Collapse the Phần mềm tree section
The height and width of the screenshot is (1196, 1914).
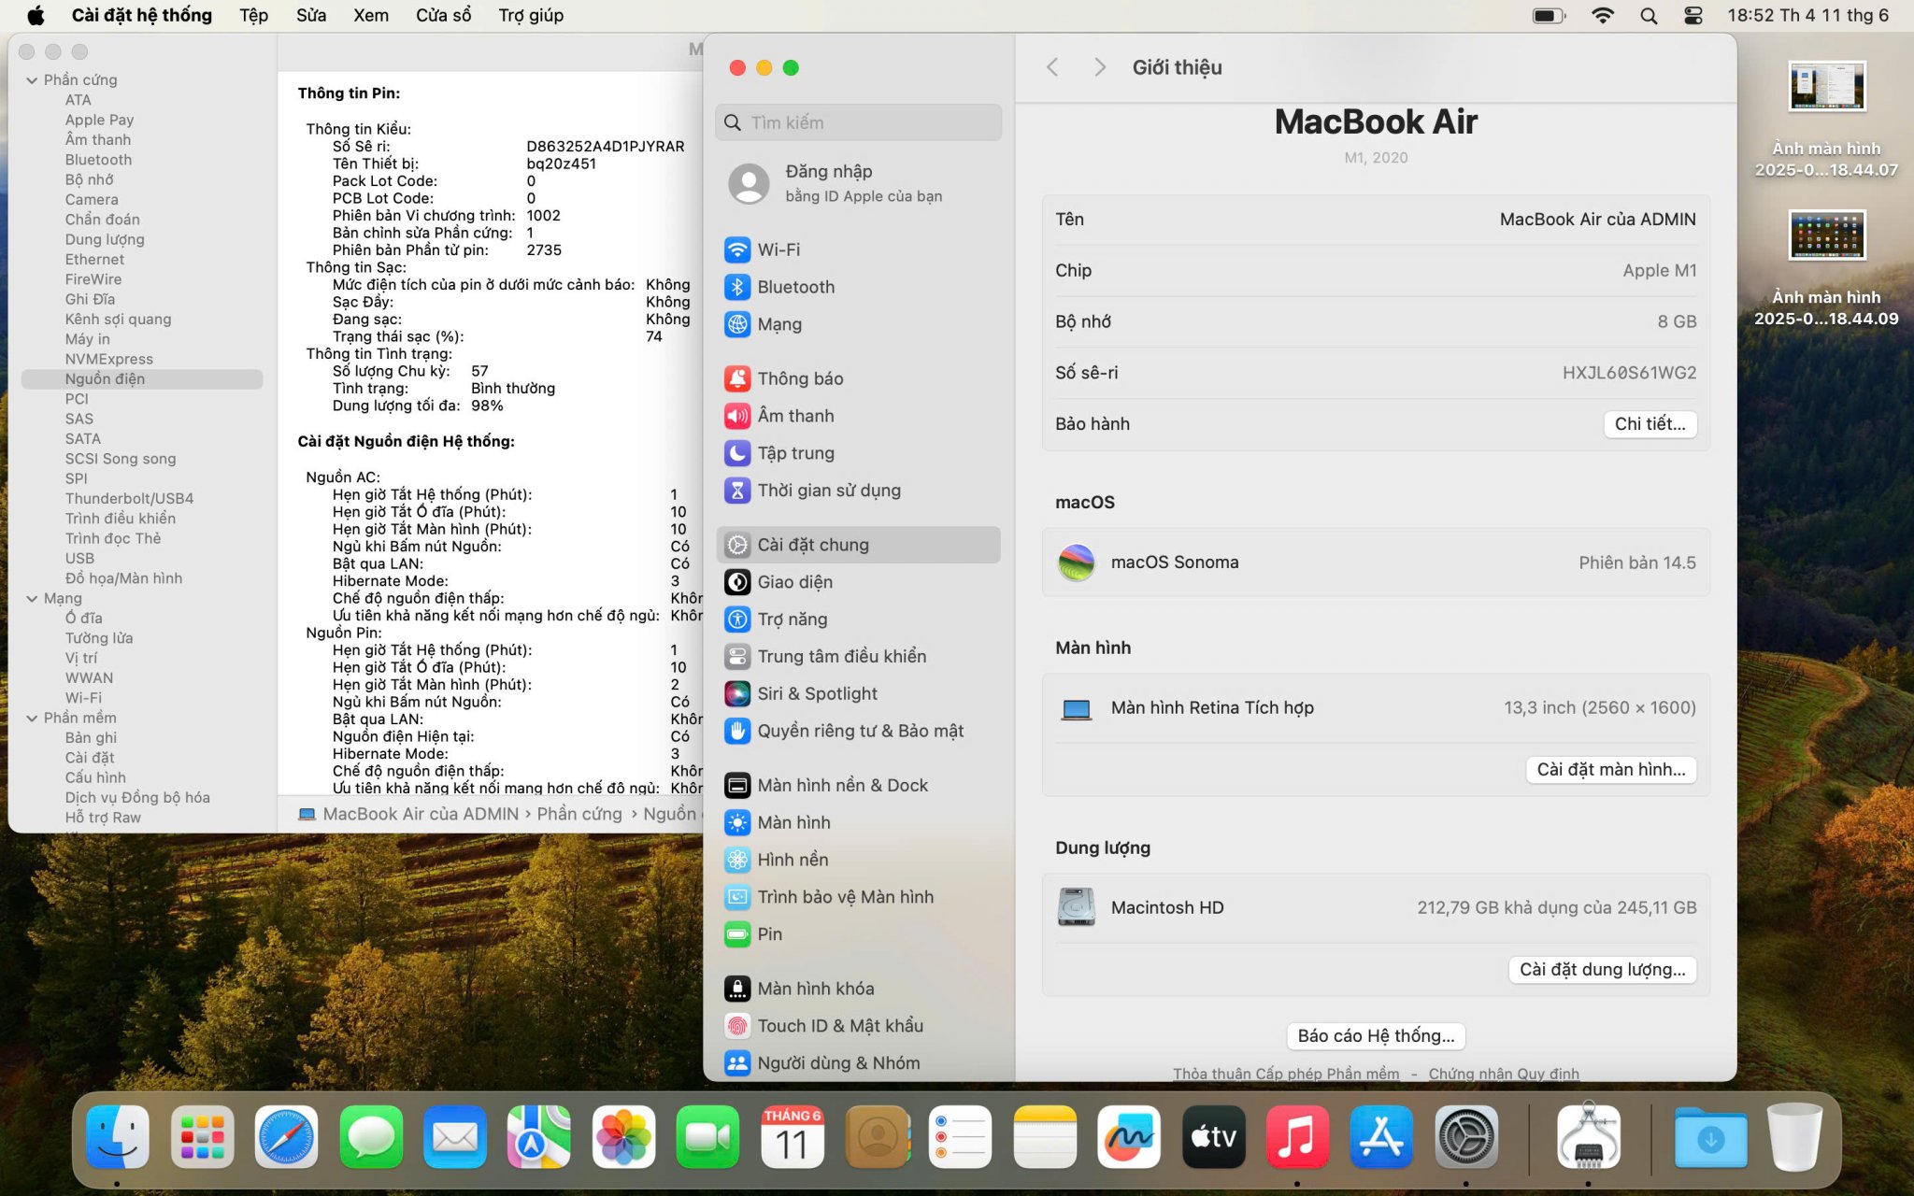pos(33,719)
